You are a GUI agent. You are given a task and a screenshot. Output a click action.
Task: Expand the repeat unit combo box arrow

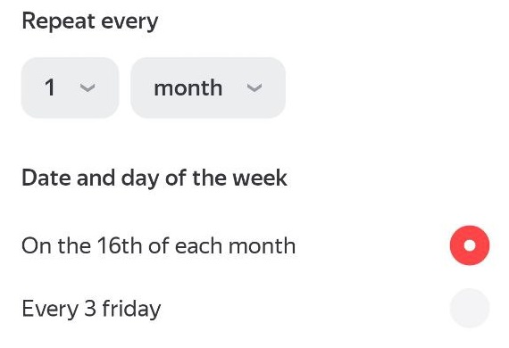click(x=254, y=87)
